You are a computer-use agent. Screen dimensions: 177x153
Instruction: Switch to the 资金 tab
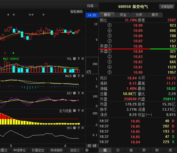point(123,15)
